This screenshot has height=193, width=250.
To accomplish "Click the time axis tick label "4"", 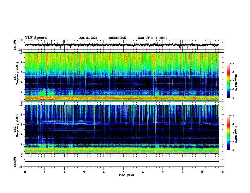I will [104, 172].
